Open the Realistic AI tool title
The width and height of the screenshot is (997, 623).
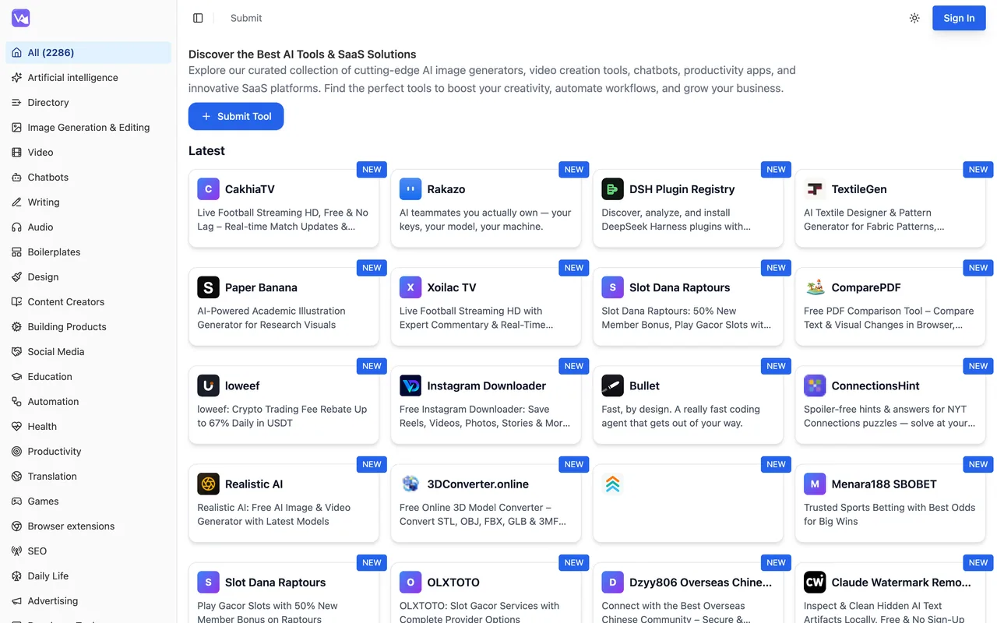tap(254, 484)
